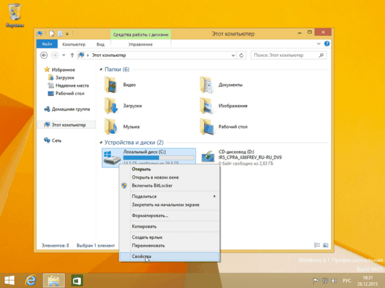
Task: Go back with the Back arrow
Action: (x=44, y=55)
